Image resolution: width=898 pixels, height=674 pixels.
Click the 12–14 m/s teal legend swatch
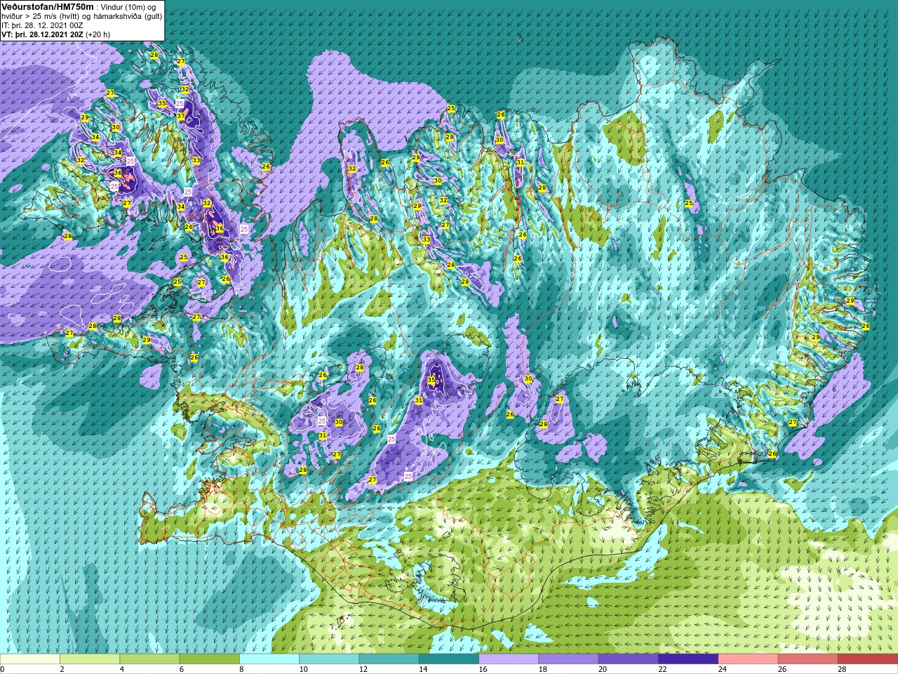[x=389, y=659]
